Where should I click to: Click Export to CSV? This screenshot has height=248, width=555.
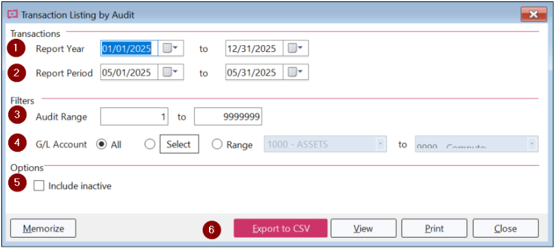point(280,228)
